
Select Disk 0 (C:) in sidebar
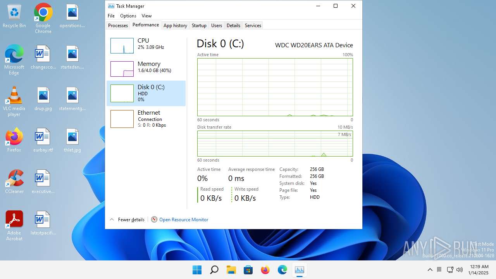coord(146,93)
